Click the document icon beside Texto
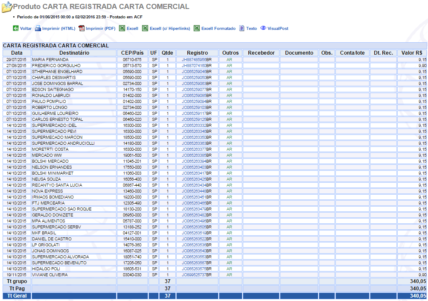428x301 pixels. (x=242, y=29)
